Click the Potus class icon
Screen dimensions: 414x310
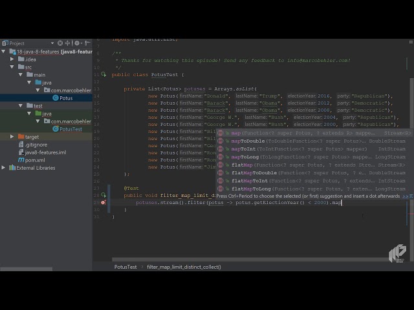click(x=56, y=98)
